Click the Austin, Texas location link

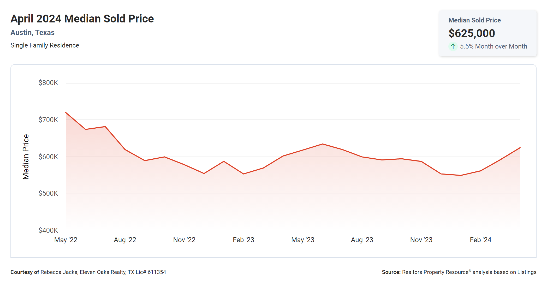32,33
